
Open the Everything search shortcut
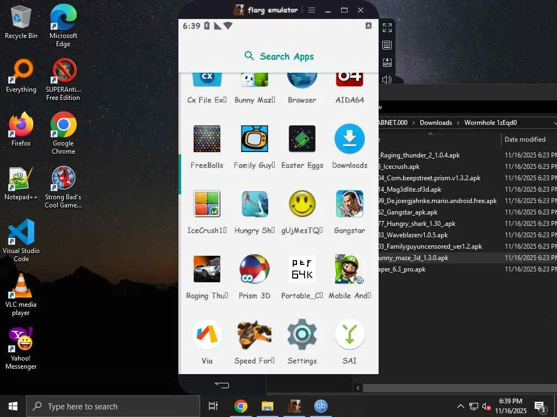point(21,76)
